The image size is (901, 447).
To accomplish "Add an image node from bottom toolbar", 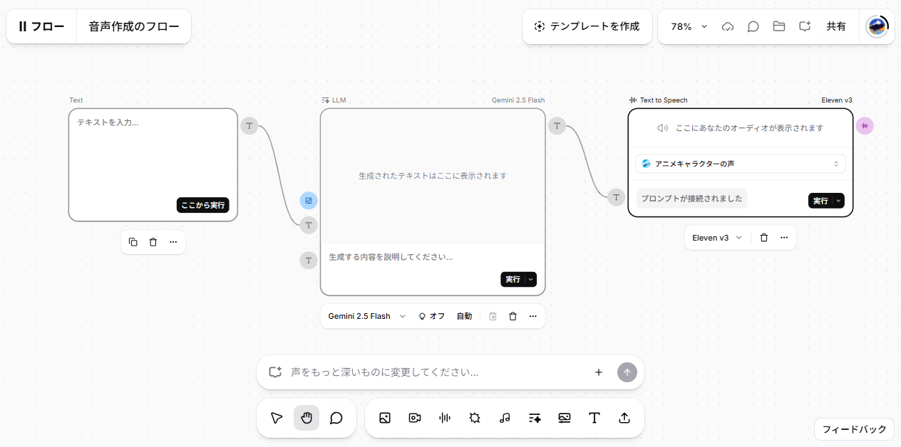I will click(x=385, y=418).
